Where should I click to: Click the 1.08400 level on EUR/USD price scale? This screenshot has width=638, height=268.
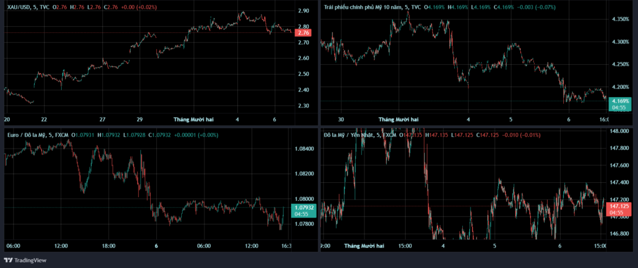(x=303, y=149)
